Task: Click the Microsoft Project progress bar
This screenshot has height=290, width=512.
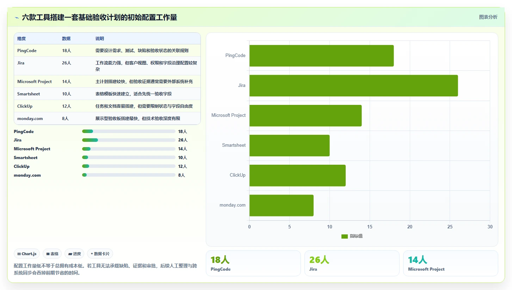Action: pyautogui.click(x=129, y=149)
